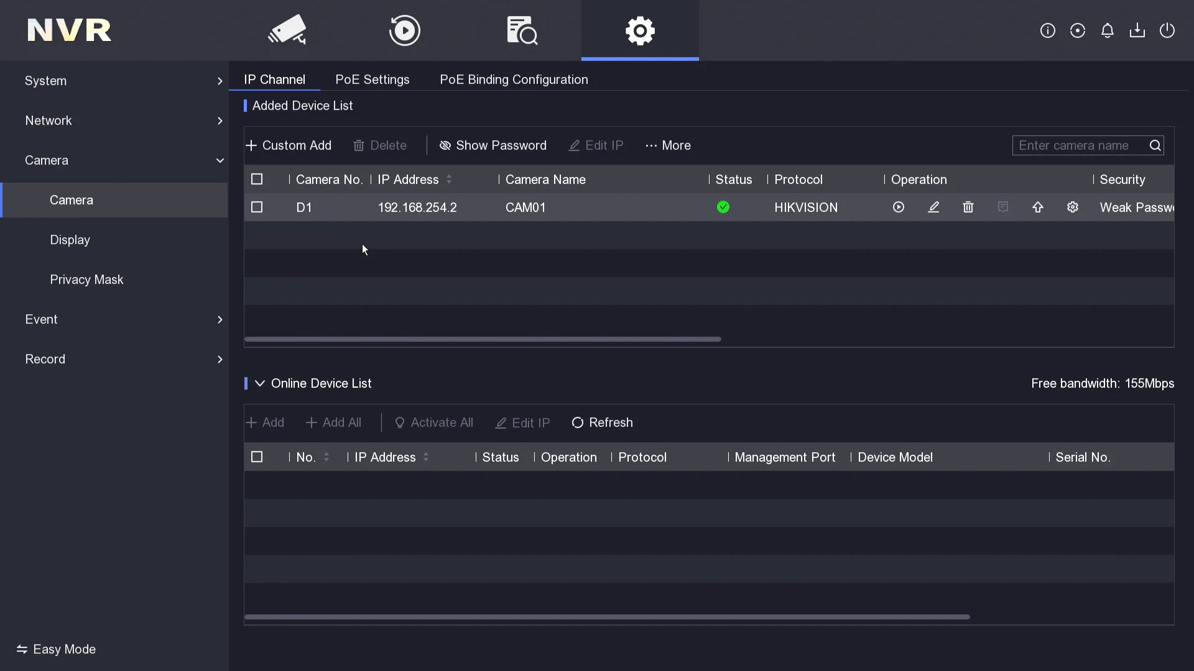Viewport: 1194px width, 671px height.
Task: Click the upgrade/upload arrow icon for CAM01
Action: pos(1038,208)
